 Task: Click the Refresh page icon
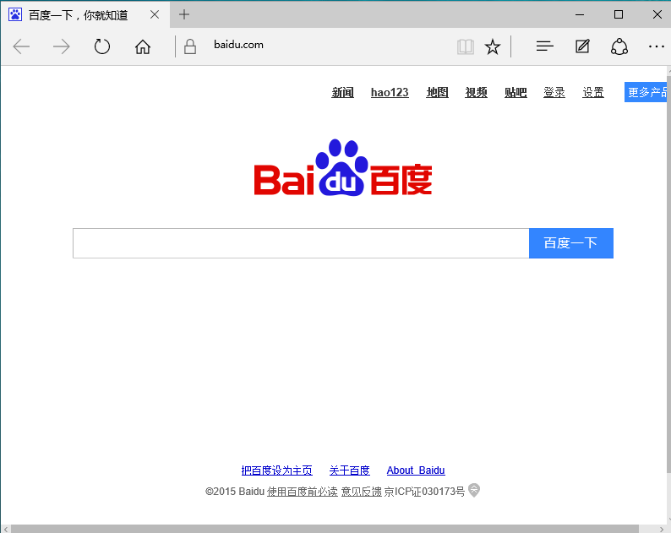click(102, 46)
